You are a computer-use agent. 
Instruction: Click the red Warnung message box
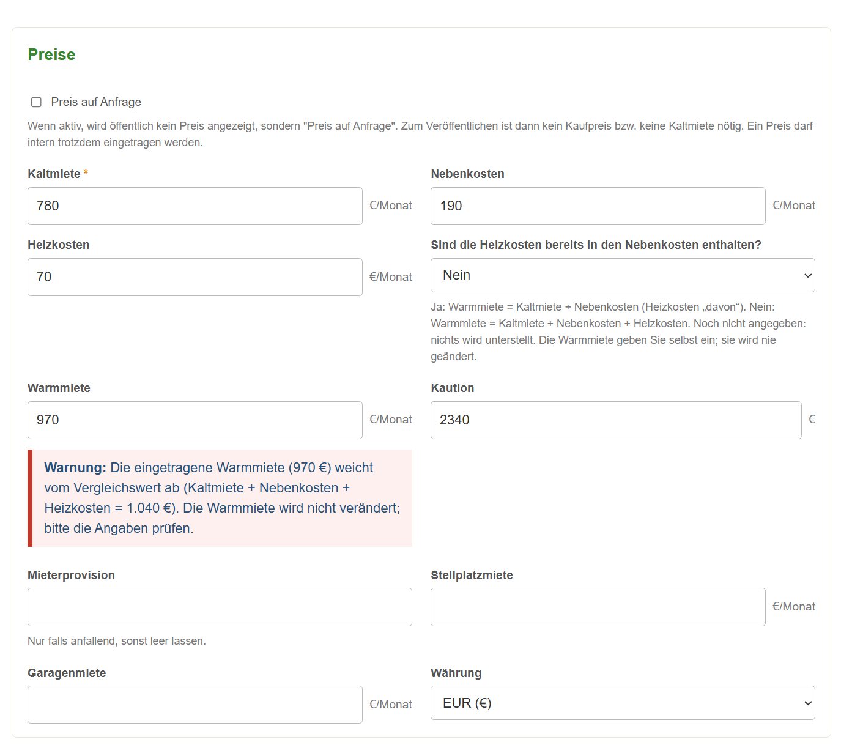(x=220, y=498)
